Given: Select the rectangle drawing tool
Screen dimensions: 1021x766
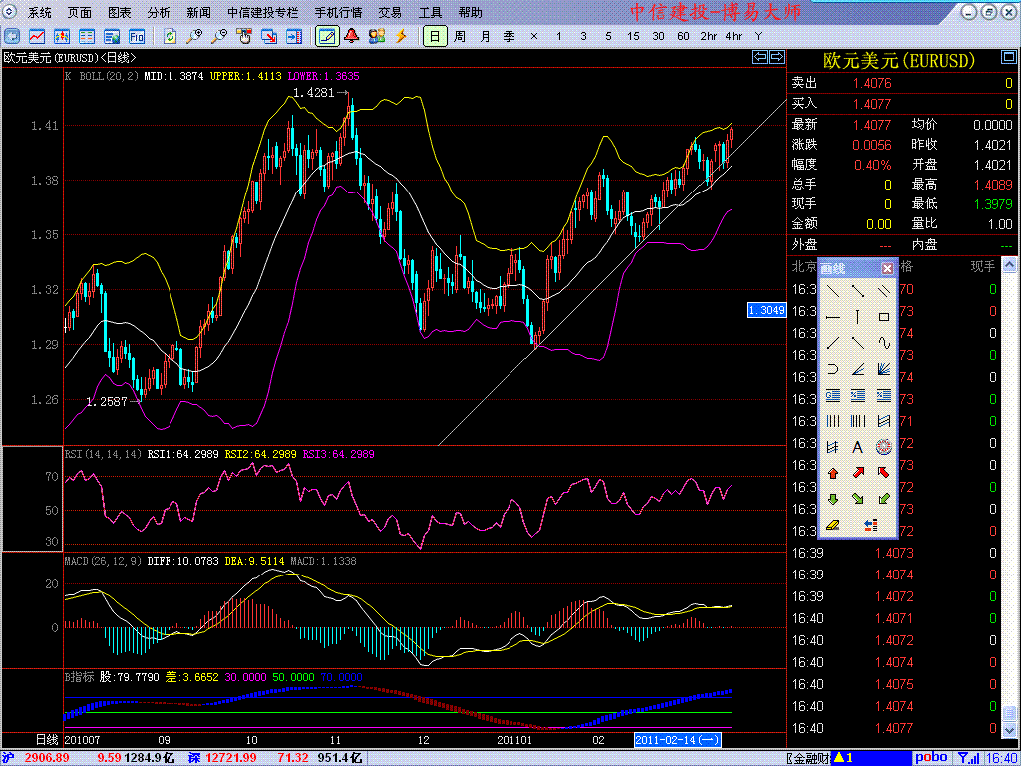Looking at the screenshot, I should [x=883, y=317].
